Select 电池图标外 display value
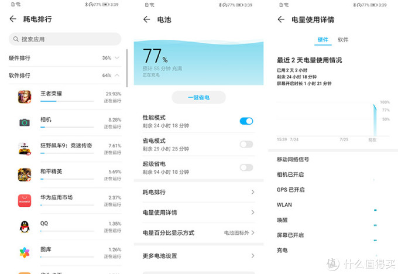Screen dimensions: 398x274 pyautogui.click(x=236, y=232)
